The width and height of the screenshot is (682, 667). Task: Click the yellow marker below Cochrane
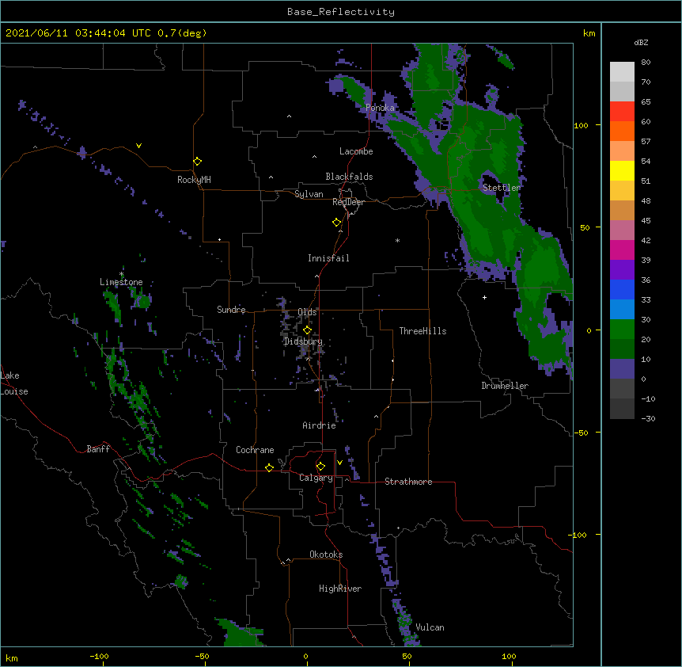269,467
